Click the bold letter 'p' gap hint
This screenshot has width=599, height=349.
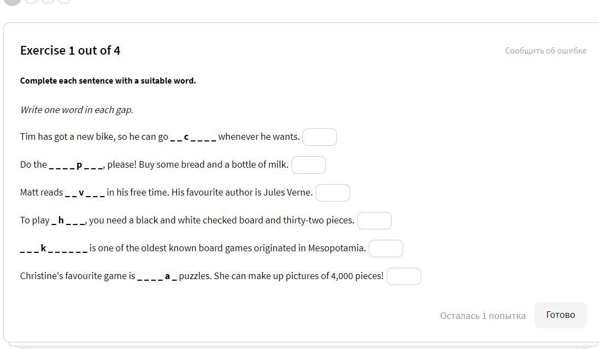pos(79,164)
